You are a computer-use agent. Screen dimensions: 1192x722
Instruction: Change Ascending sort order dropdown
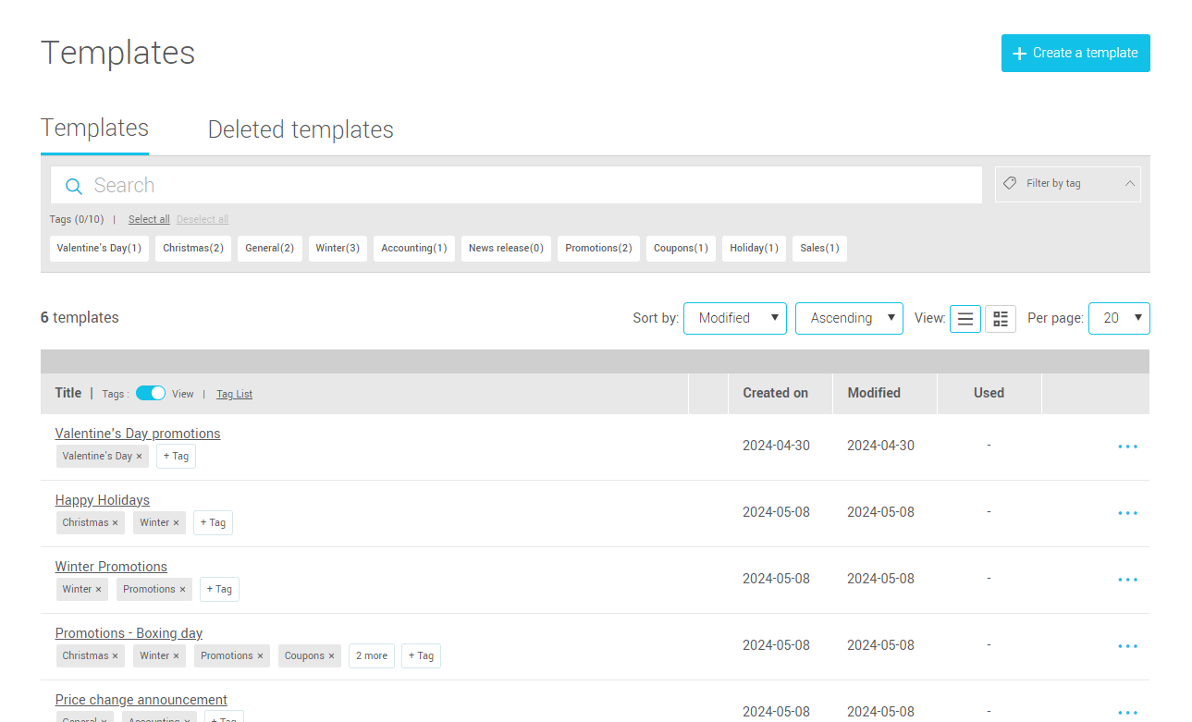click(x=848, y=318)
